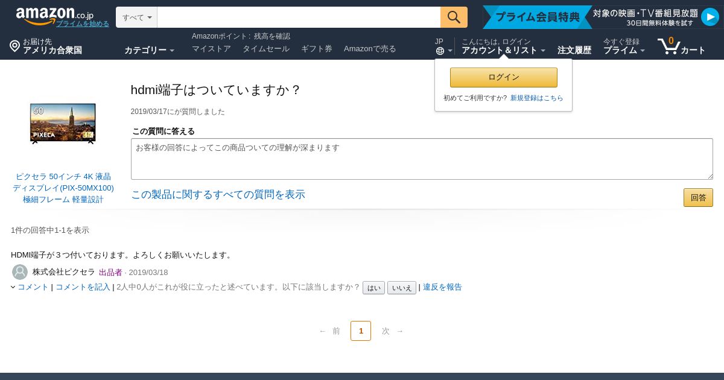Image resolution: width=724 pixels, height=380 pixels.
Task: Open the shopping cart icon
Action: tap(668, 46)
